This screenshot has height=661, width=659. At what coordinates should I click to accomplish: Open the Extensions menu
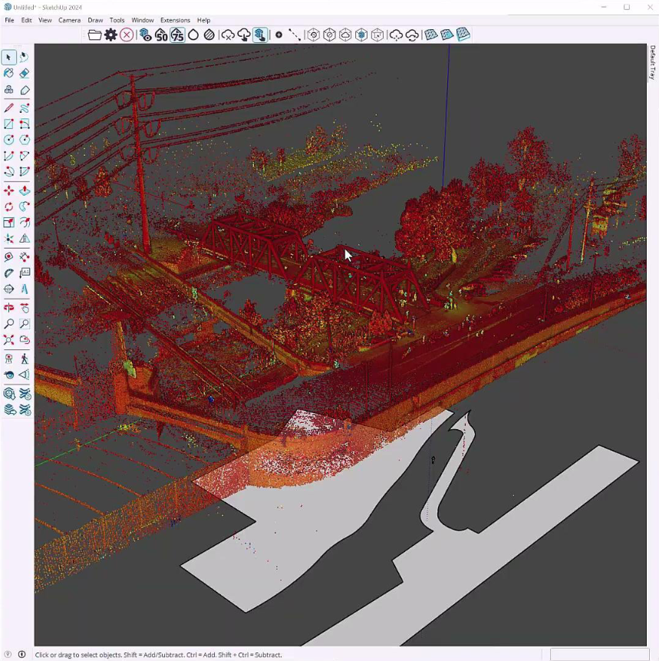[175, 20]
